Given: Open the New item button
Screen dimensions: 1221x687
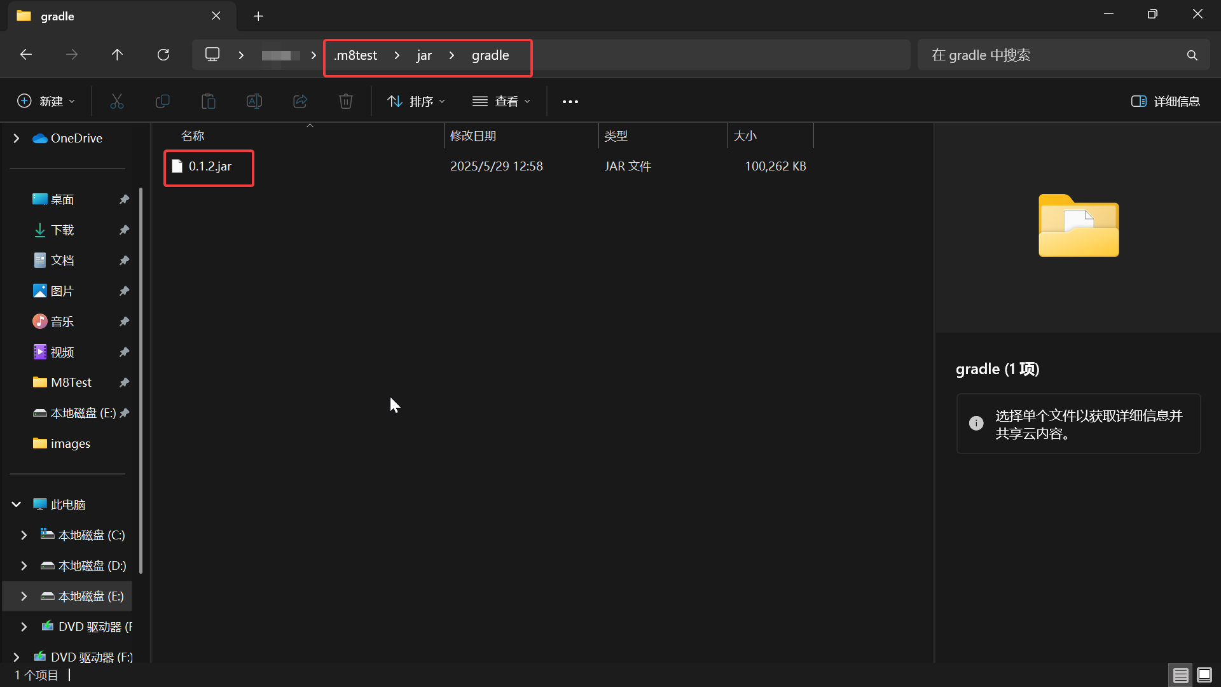Looking at the screenshot, I should [x=46, y=101].
